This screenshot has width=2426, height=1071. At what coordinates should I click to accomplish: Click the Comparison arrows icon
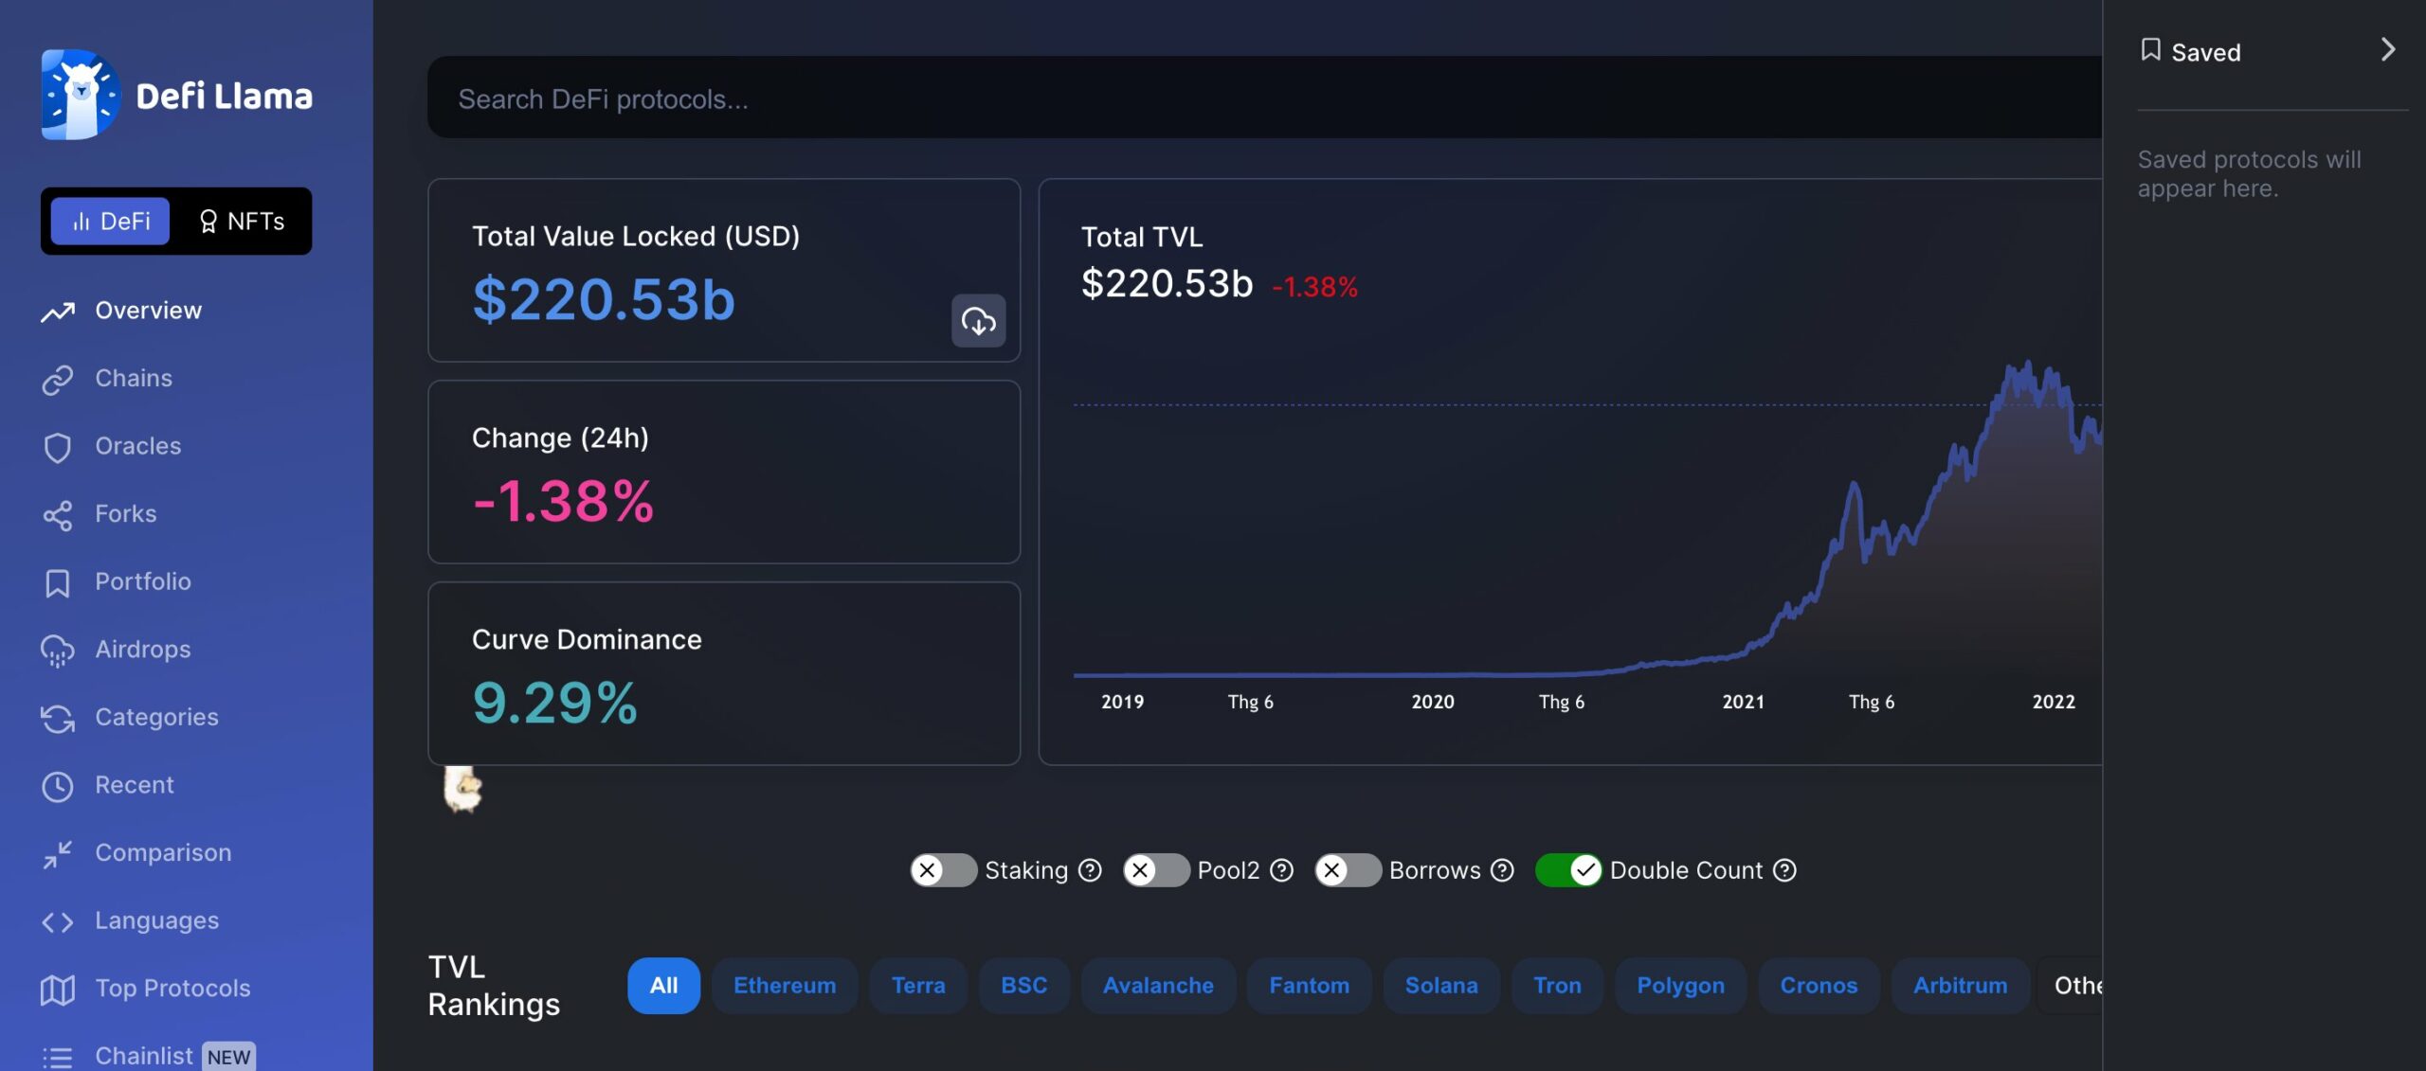coord(58,854)
